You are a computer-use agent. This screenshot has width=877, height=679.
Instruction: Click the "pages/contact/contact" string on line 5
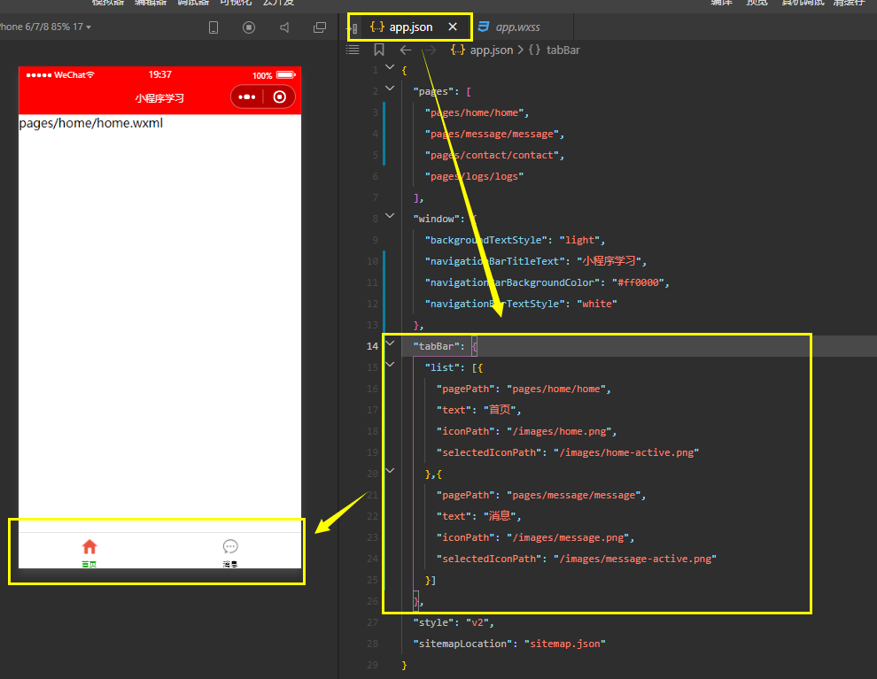492,155
